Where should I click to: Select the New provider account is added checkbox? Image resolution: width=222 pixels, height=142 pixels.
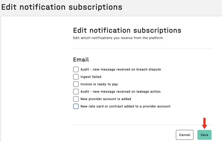click(76, 99)
